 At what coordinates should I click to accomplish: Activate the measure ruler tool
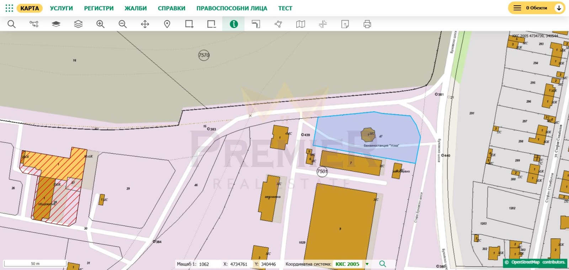click(x=256, y=24)
